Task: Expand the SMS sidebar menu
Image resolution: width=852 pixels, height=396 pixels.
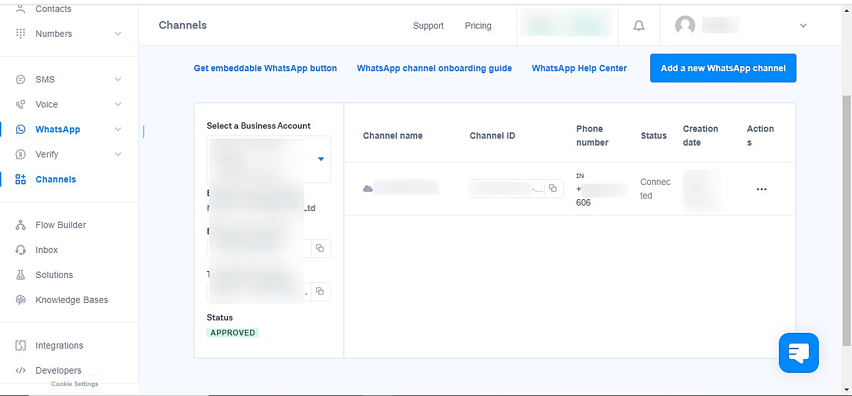Action: click(118, 79)
